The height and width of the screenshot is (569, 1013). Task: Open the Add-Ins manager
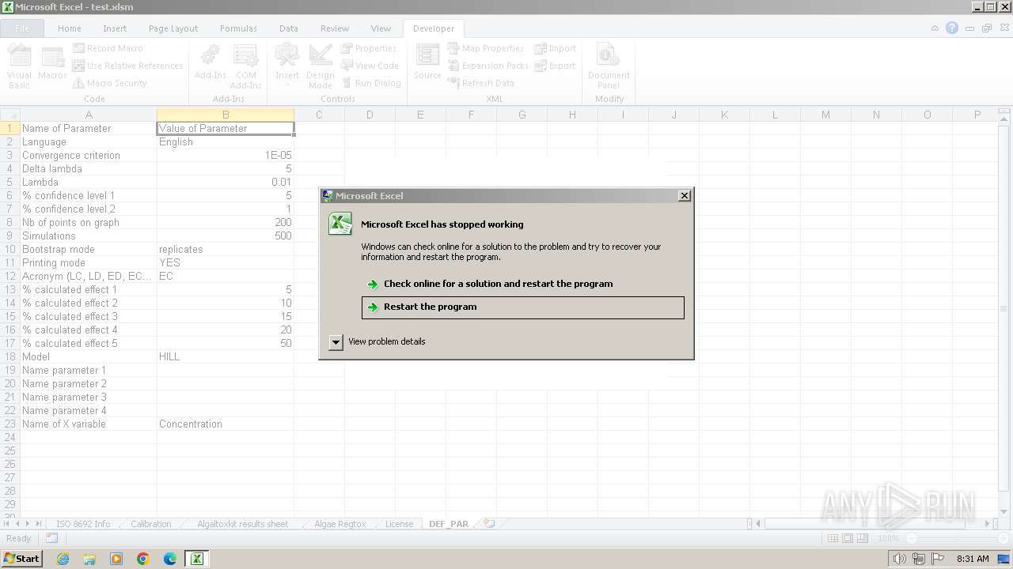210,63
